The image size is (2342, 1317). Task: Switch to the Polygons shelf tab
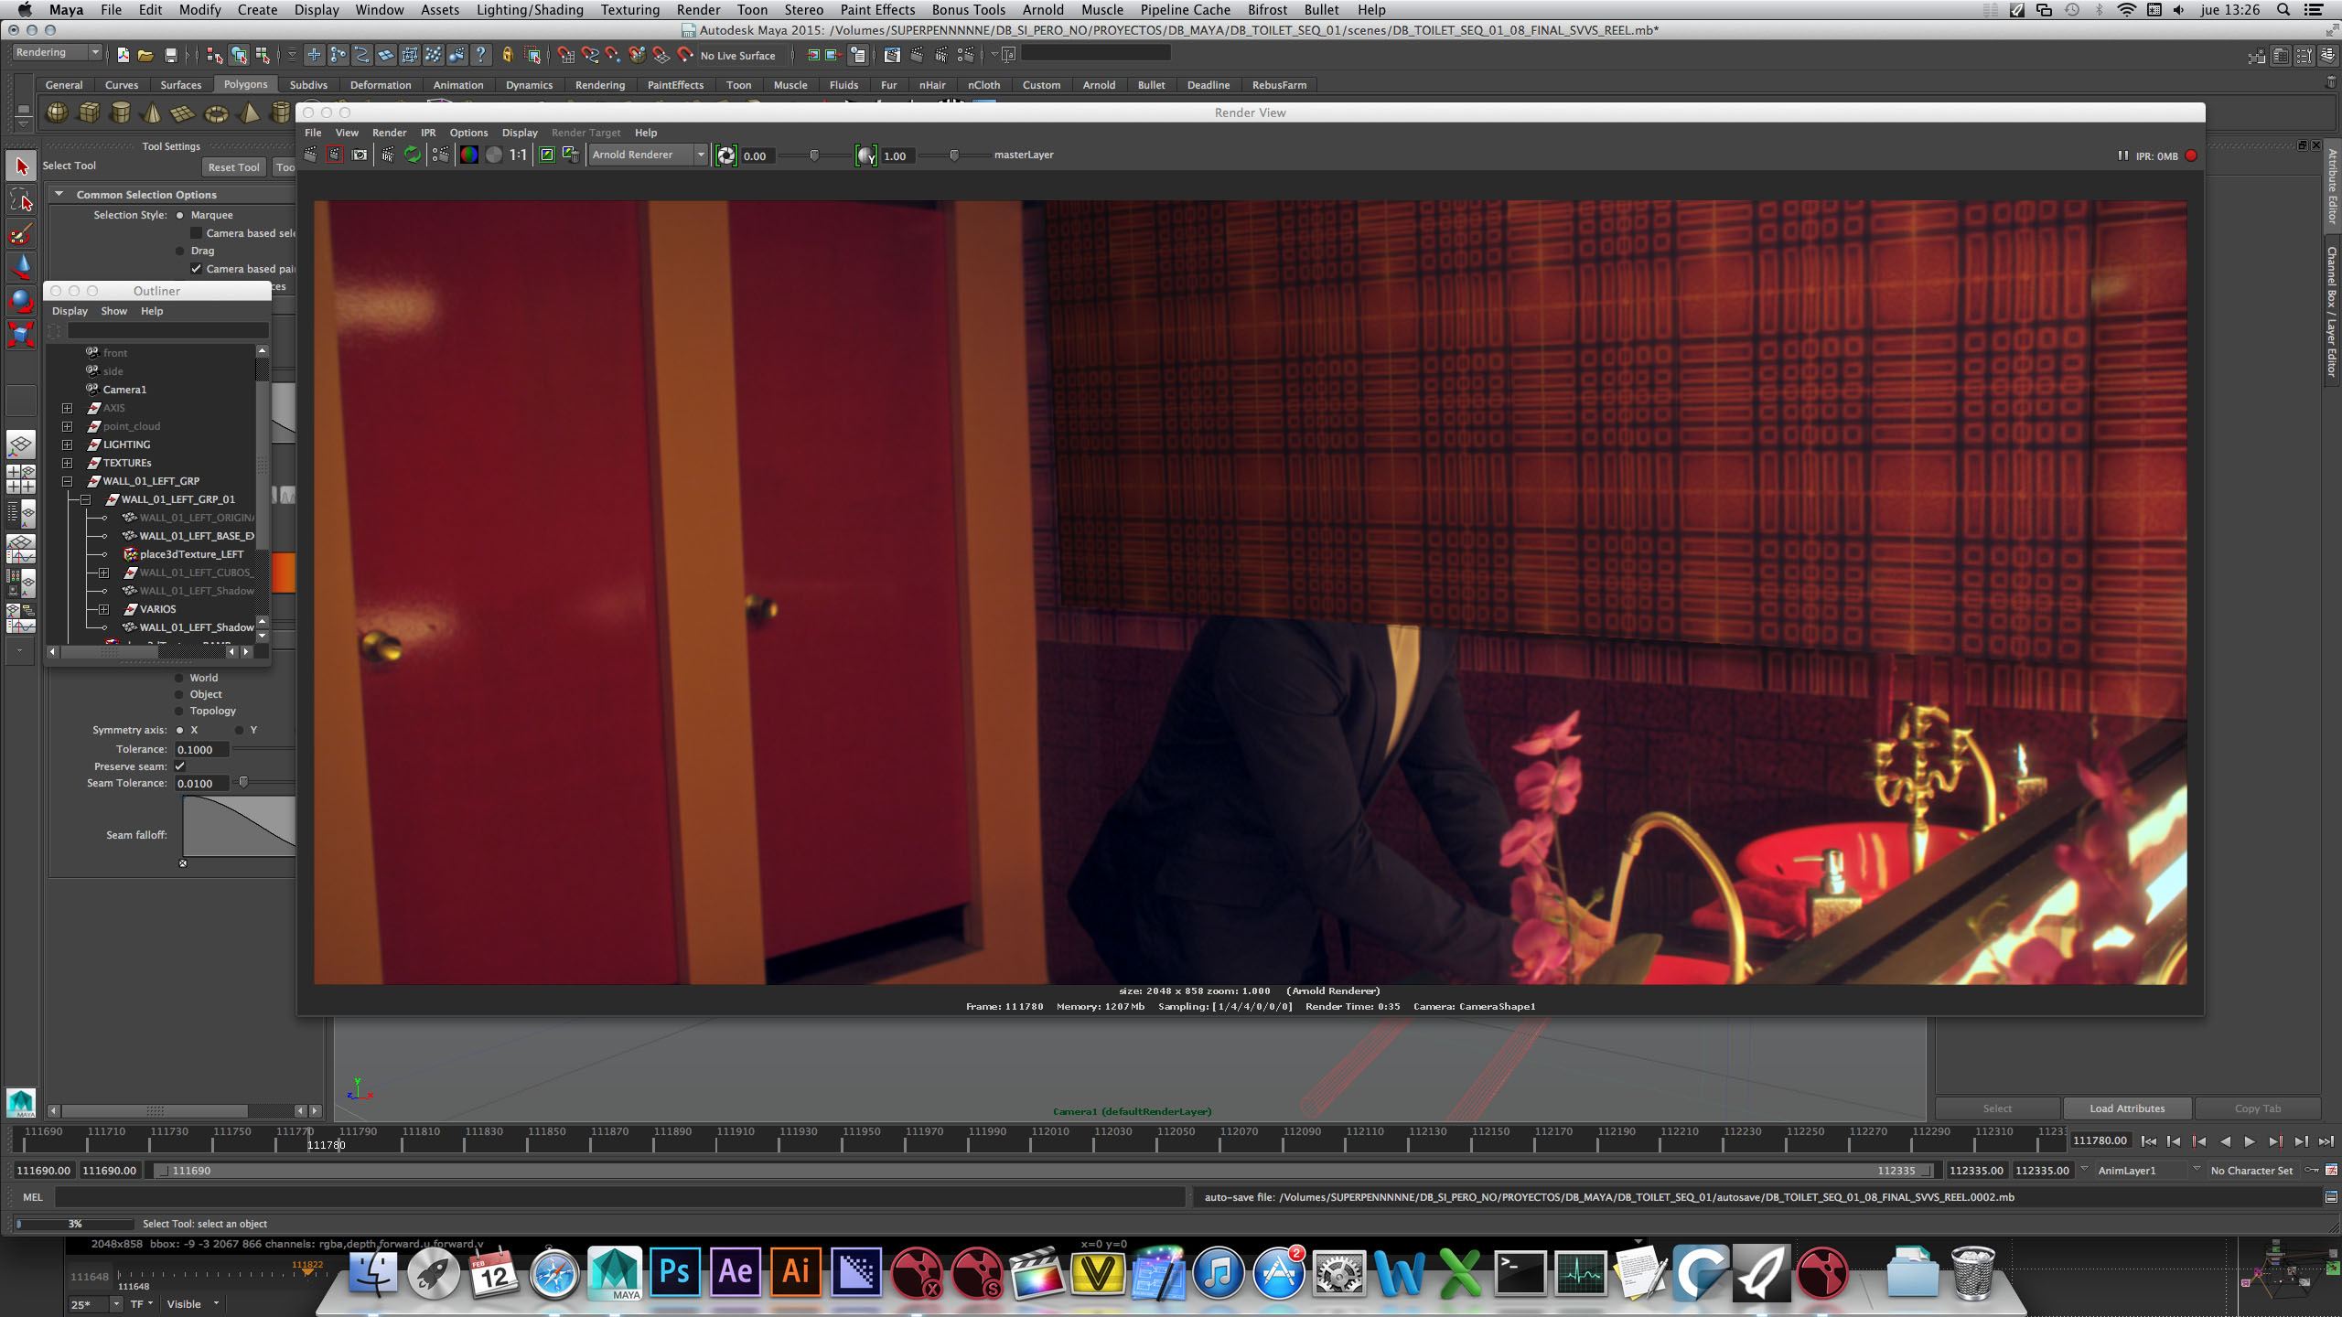pyautogui.click(x=245, y=84)
